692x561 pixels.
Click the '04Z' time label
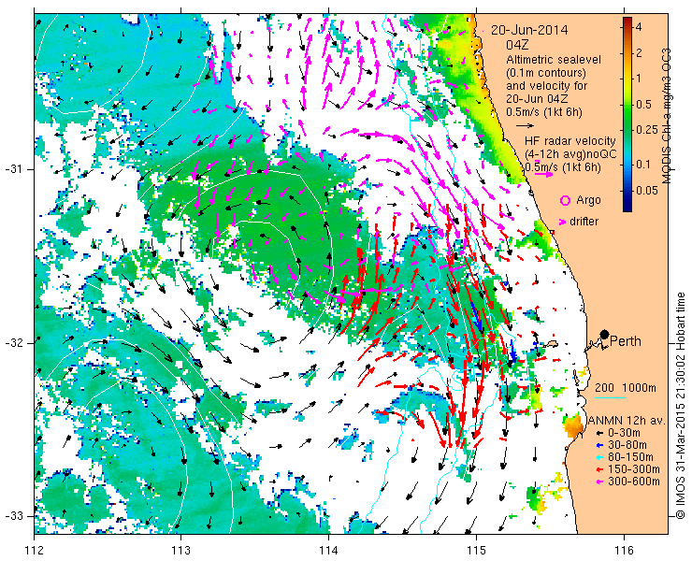(x=517, y=45)
